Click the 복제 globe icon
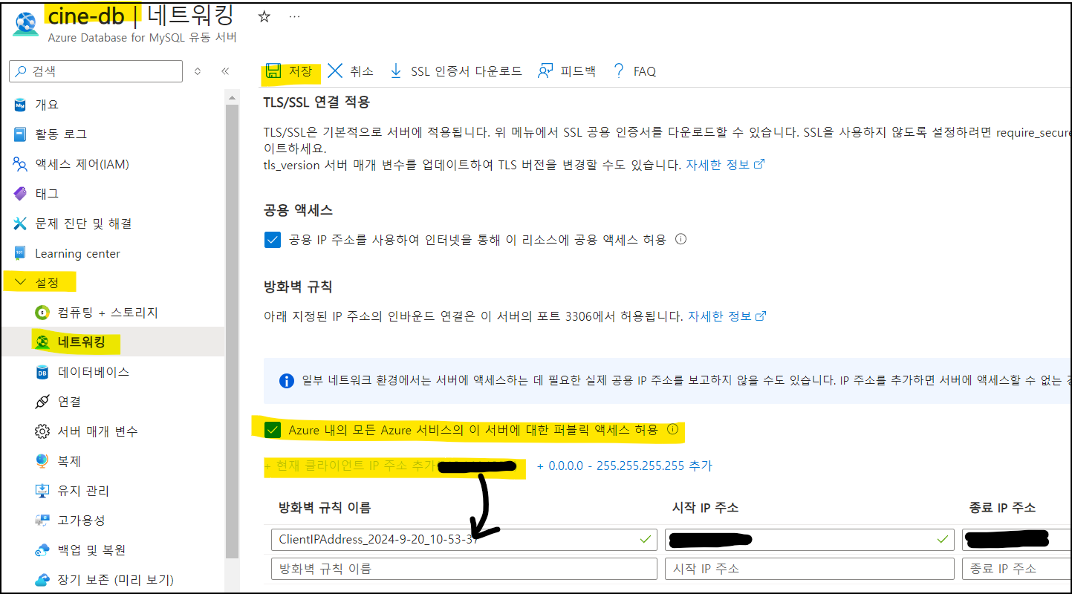The width and height of the screenshot is (1072, 594). point(42,461)
